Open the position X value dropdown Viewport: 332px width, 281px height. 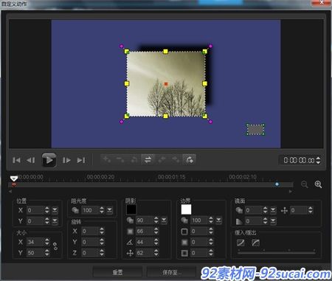[55, 210]
